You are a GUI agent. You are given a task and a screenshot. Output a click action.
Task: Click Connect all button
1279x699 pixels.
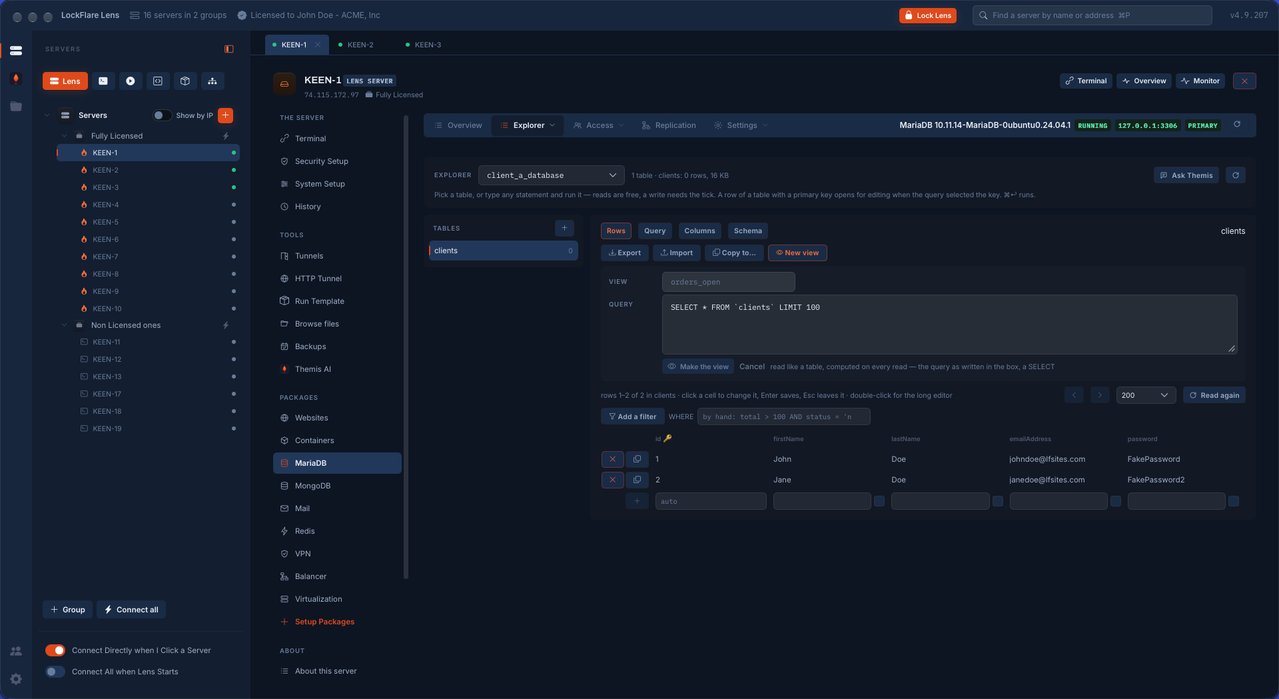click(131, 610)
